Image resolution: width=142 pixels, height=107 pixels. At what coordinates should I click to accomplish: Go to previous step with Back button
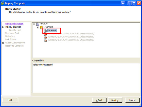pyautogui.click(x=99, y=100)
